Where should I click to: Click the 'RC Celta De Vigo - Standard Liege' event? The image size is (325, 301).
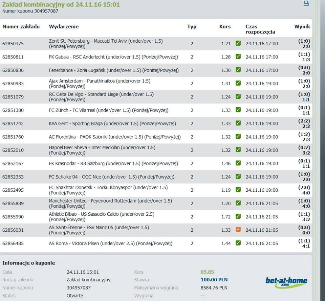point(101,97)
